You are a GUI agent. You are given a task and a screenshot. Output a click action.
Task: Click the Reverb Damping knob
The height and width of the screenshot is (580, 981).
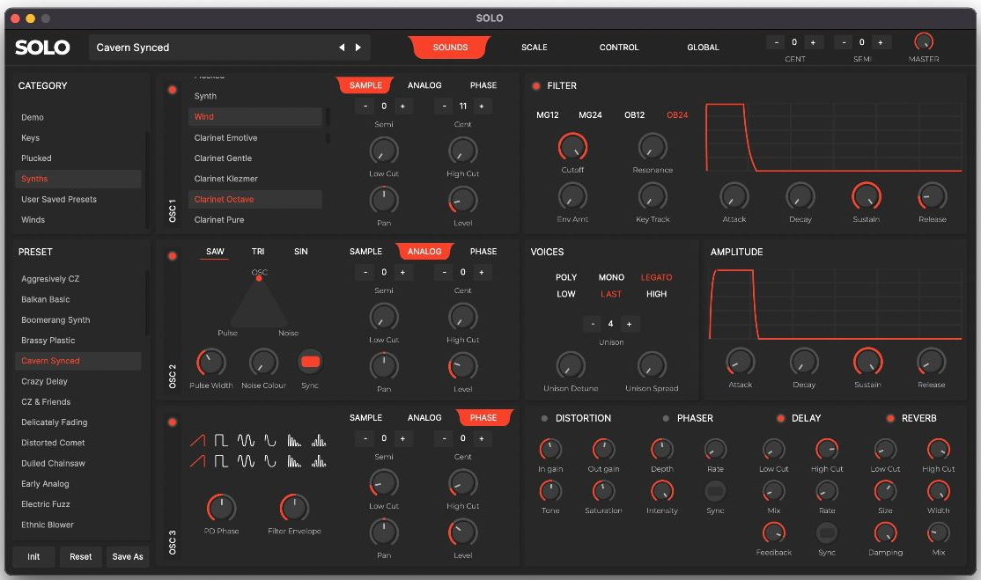click(x=885, y=532)
